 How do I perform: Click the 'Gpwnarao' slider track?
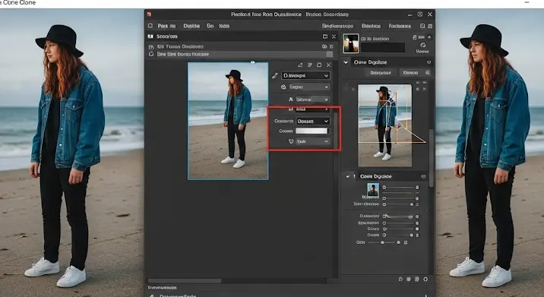pos(400,223)
